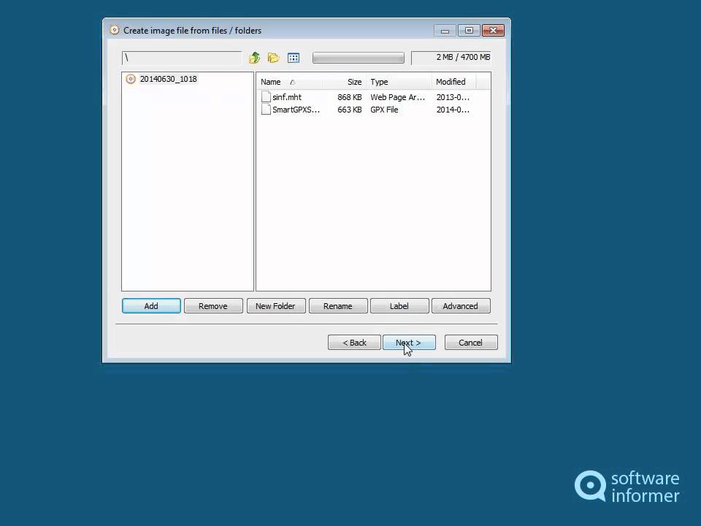The height and width of the screenshot is (526, 701).
Task: Sort by Modified column header
Action: 453,82
